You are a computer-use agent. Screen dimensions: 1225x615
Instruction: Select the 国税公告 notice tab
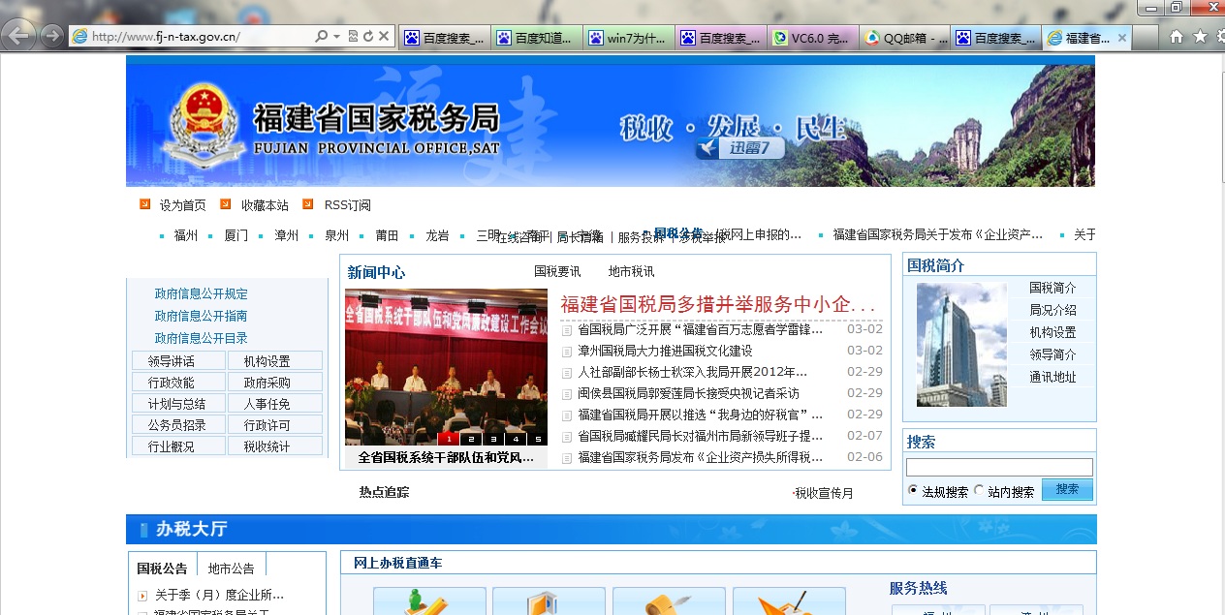(163, 569)
